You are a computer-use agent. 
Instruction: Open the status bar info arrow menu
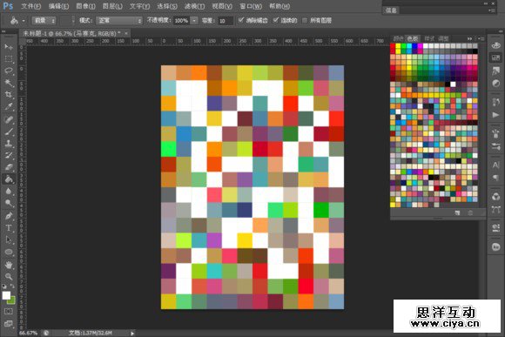[x=132, y=334]
